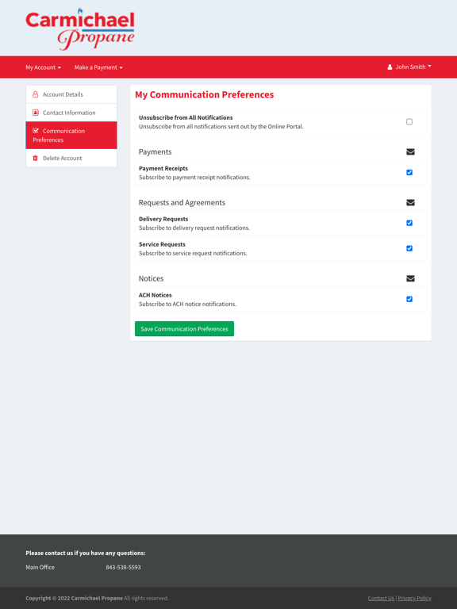
Task: Click the phone number 843-538-5593
Action: coord(123,567)
